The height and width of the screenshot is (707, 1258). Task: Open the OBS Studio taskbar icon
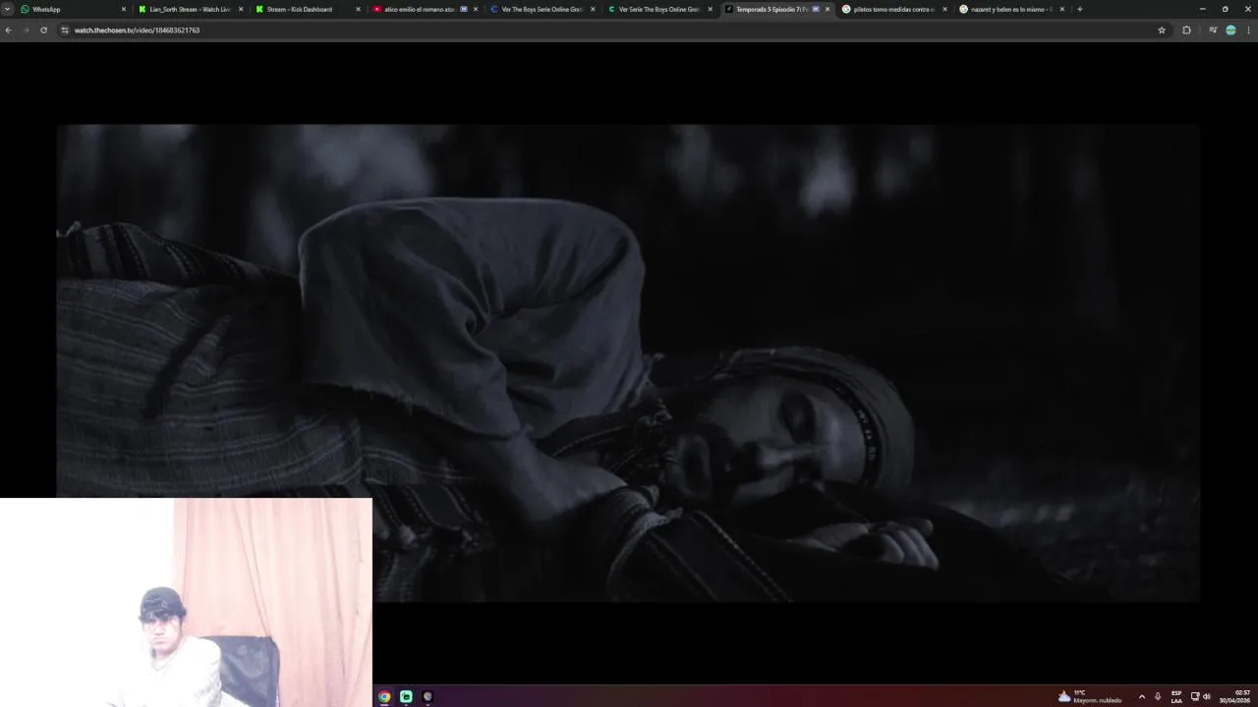coord(428,696)
